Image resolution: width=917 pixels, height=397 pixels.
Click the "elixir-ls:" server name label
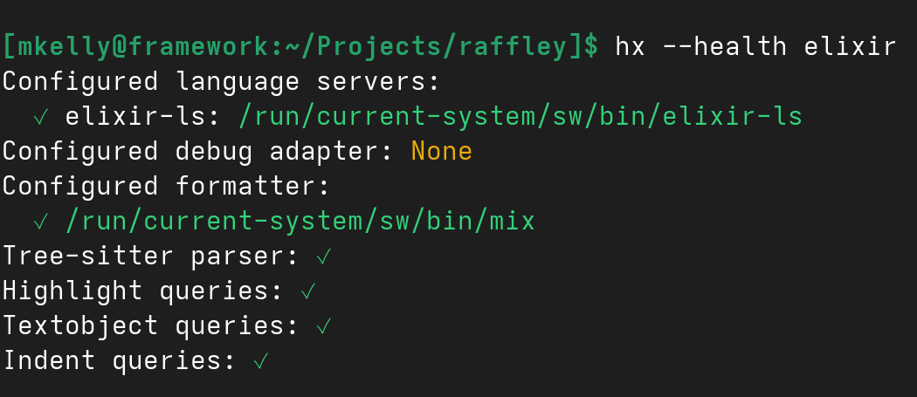[142, 116]
